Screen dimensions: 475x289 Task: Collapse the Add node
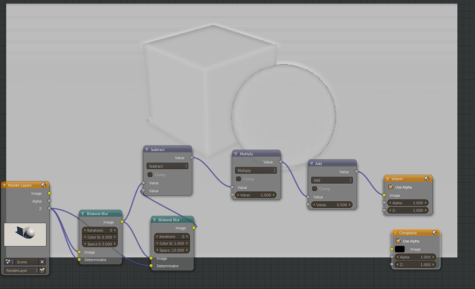pos(311,164)
